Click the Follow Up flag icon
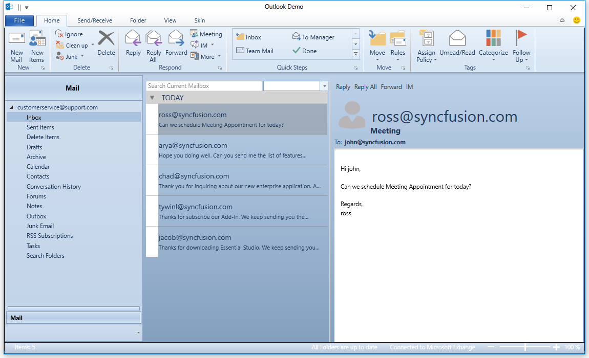The width and height of the screenshot is (589, 358). point(521,37)
